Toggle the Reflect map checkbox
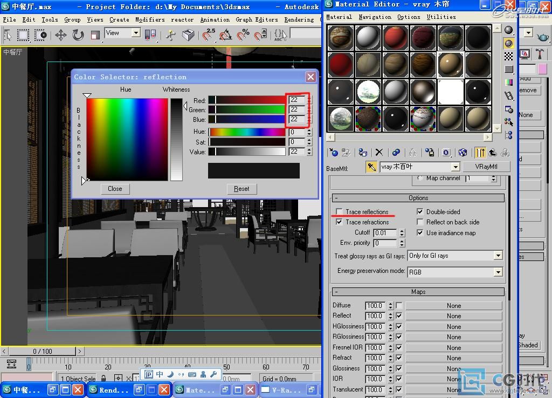The height and width of the screenshot is (398, 552). tap(399, 316)
